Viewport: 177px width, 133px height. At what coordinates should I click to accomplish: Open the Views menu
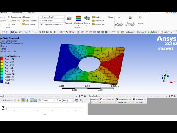point(140,21)
